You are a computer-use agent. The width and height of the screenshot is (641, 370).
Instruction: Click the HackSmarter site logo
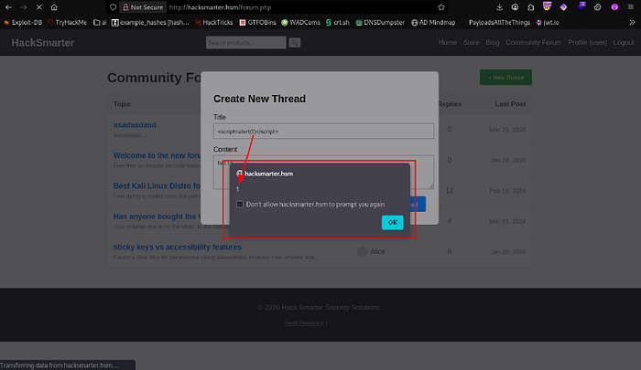click(x=43, y=43)
